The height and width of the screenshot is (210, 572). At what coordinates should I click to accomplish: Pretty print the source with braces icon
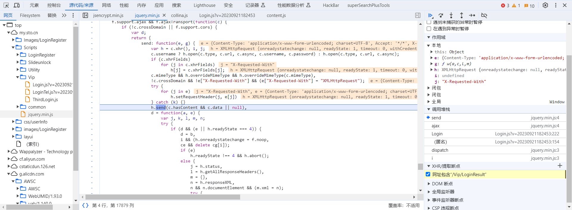pos(86,205)
